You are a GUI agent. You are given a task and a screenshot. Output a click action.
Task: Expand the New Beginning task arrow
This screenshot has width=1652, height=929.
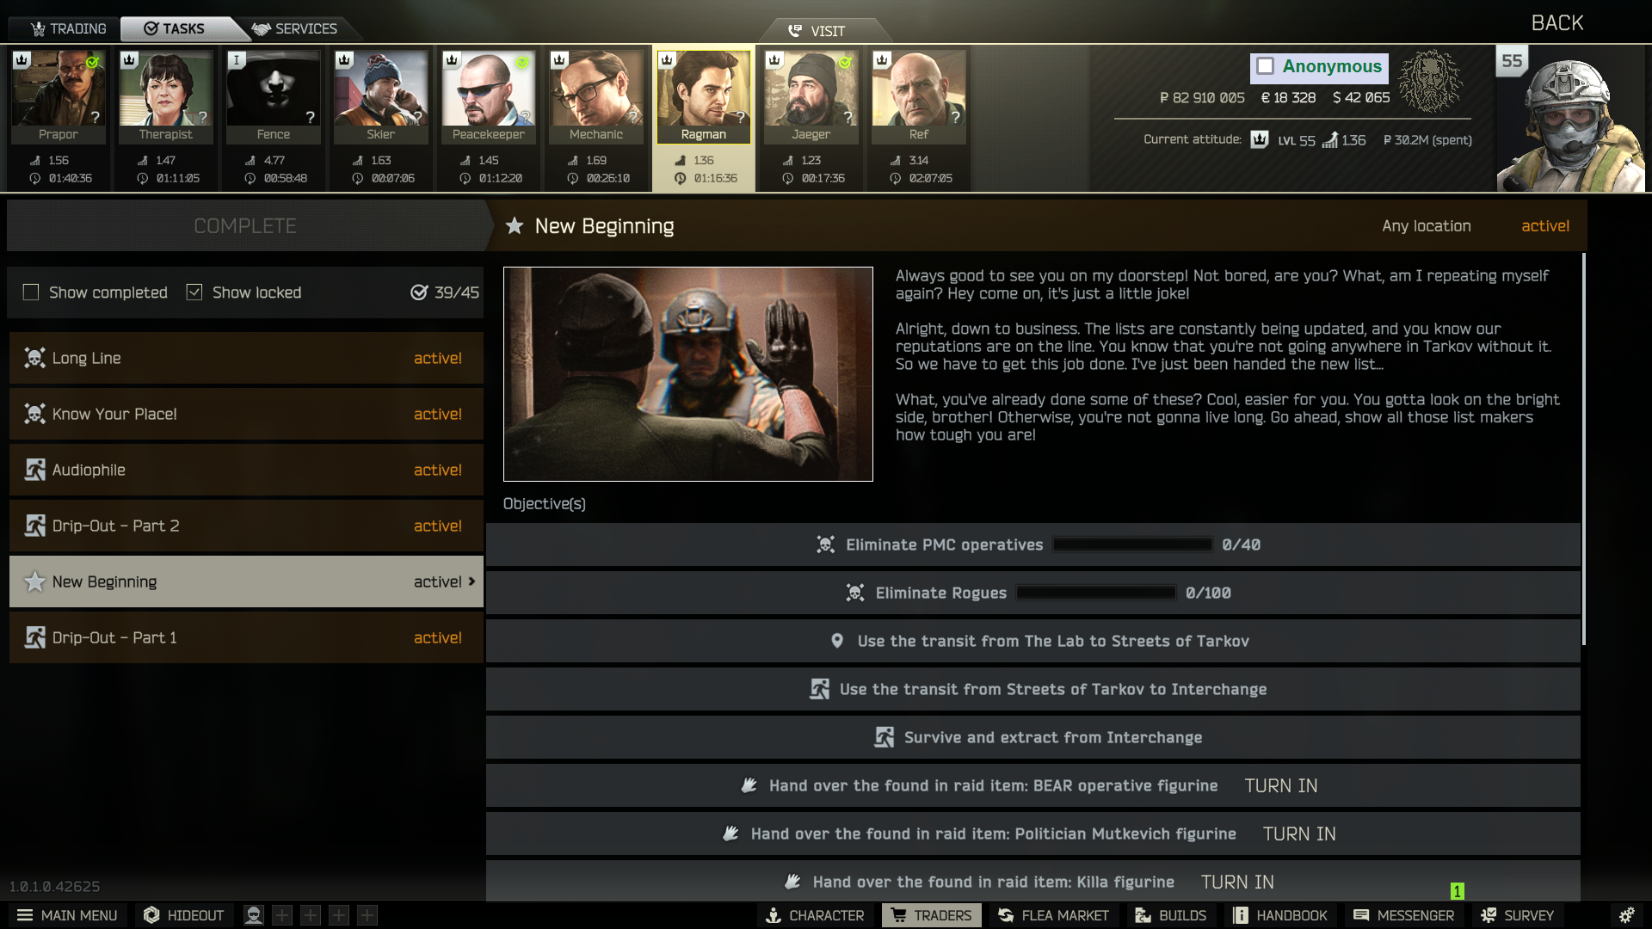pos(472,581)
